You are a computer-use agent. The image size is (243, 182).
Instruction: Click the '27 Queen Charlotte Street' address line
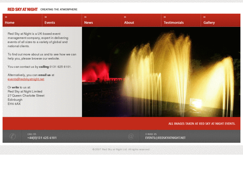tap(26, 96)
